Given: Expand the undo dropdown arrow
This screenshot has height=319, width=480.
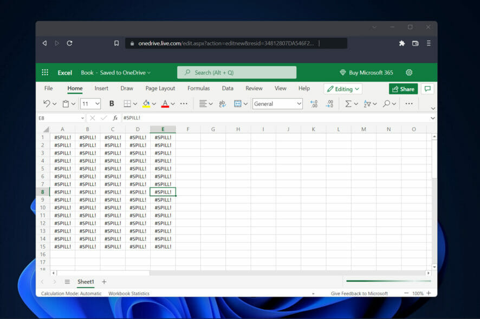Looking at the screenshot, I should pyautogui.click(x=55, y=104).
